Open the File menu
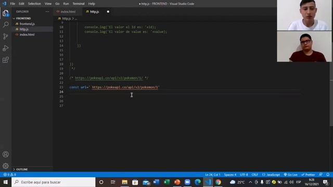This screenshot has height=187, width=333. click(12, 4)
